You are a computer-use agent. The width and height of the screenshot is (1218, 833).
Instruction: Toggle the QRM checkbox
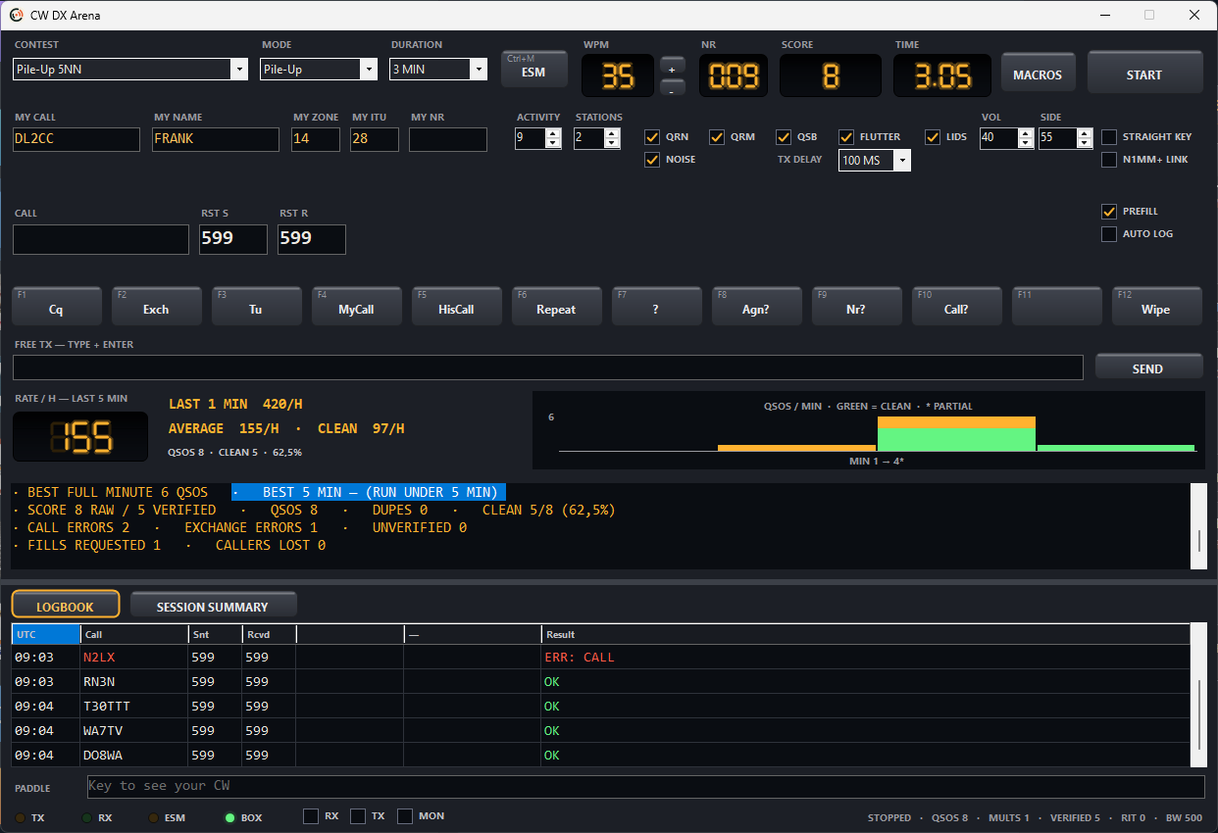[x=717, y=137]
